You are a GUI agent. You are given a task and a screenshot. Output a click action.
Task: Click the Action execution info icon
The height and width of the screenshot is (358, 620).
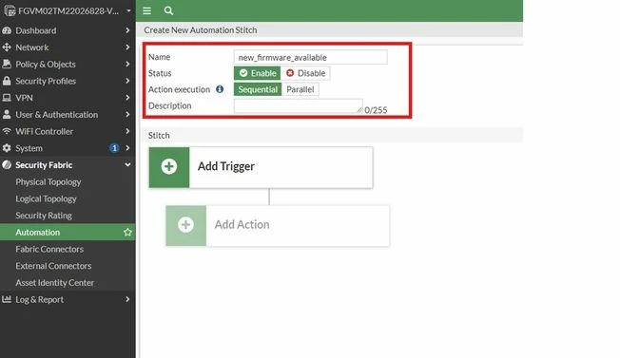click(220, 89)
